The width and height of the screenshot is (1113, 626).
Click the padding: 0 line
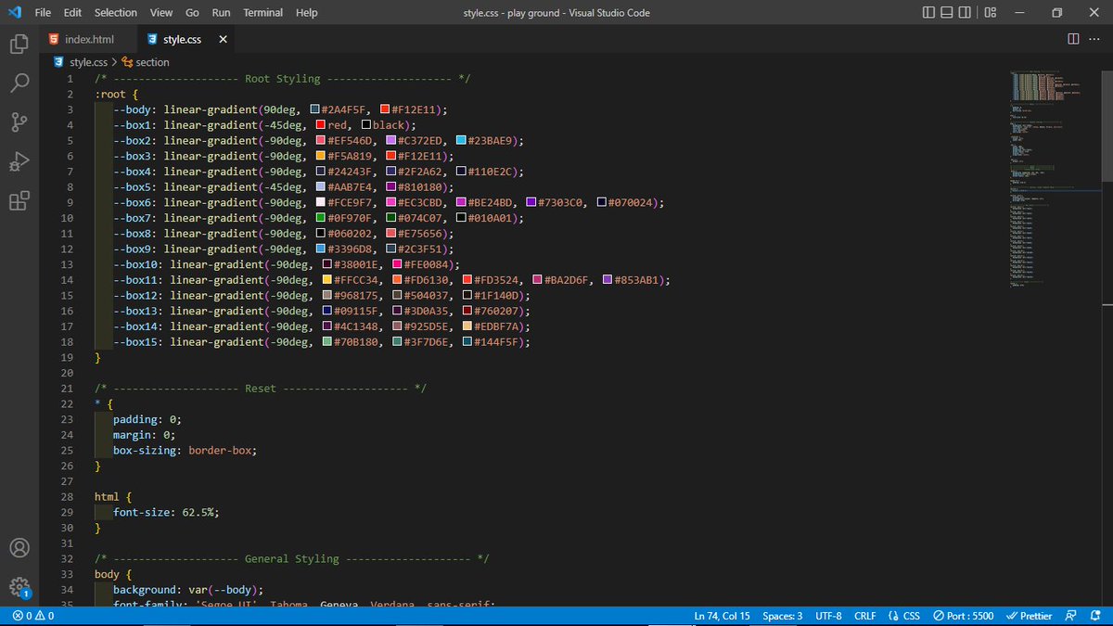147,419
